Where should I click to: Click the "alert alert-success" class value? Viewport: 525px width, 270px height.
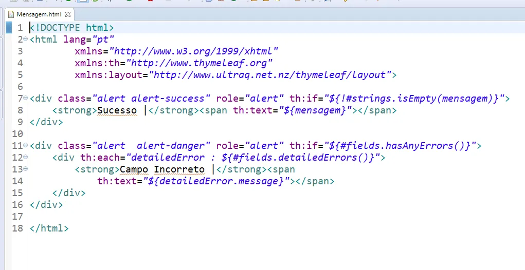[151, 99]
